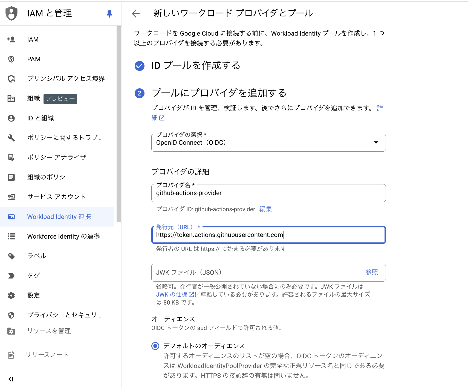468x388 pixels.
Task: Click the 発行元 (URL) input field
Action: [x=268, y=235]
